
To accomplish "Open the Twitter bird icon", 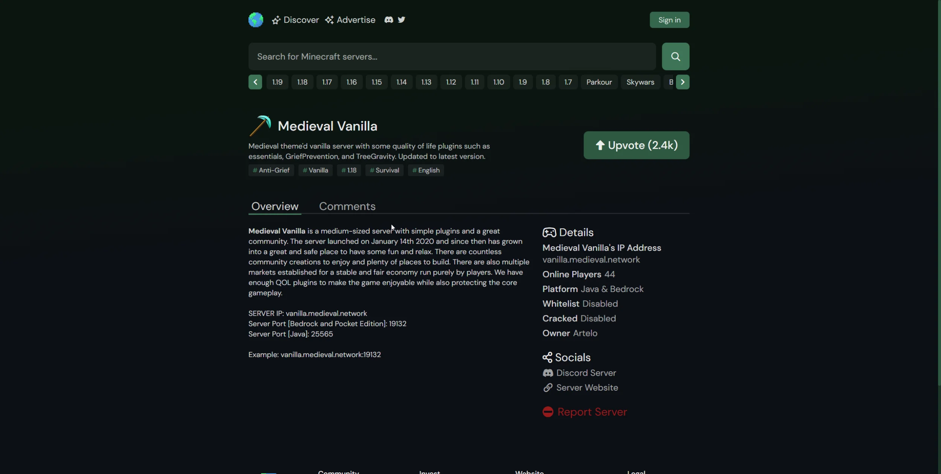I will [401, 20].
